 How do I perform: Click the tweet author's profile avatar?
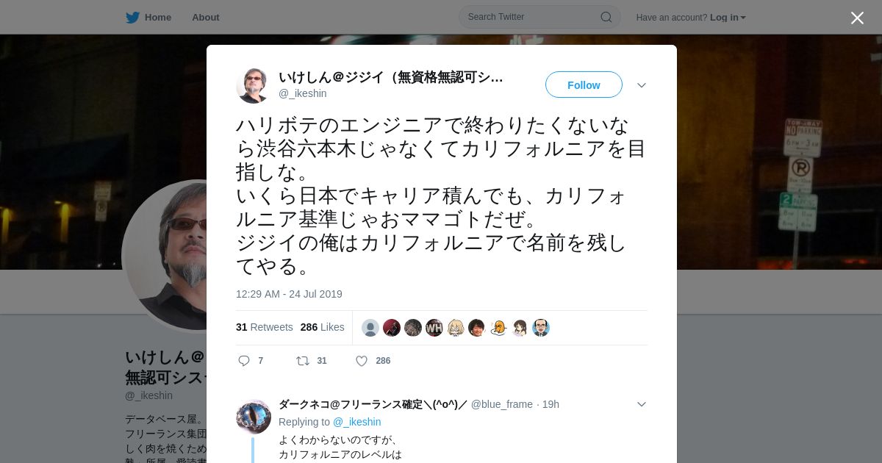click(254, 86)
